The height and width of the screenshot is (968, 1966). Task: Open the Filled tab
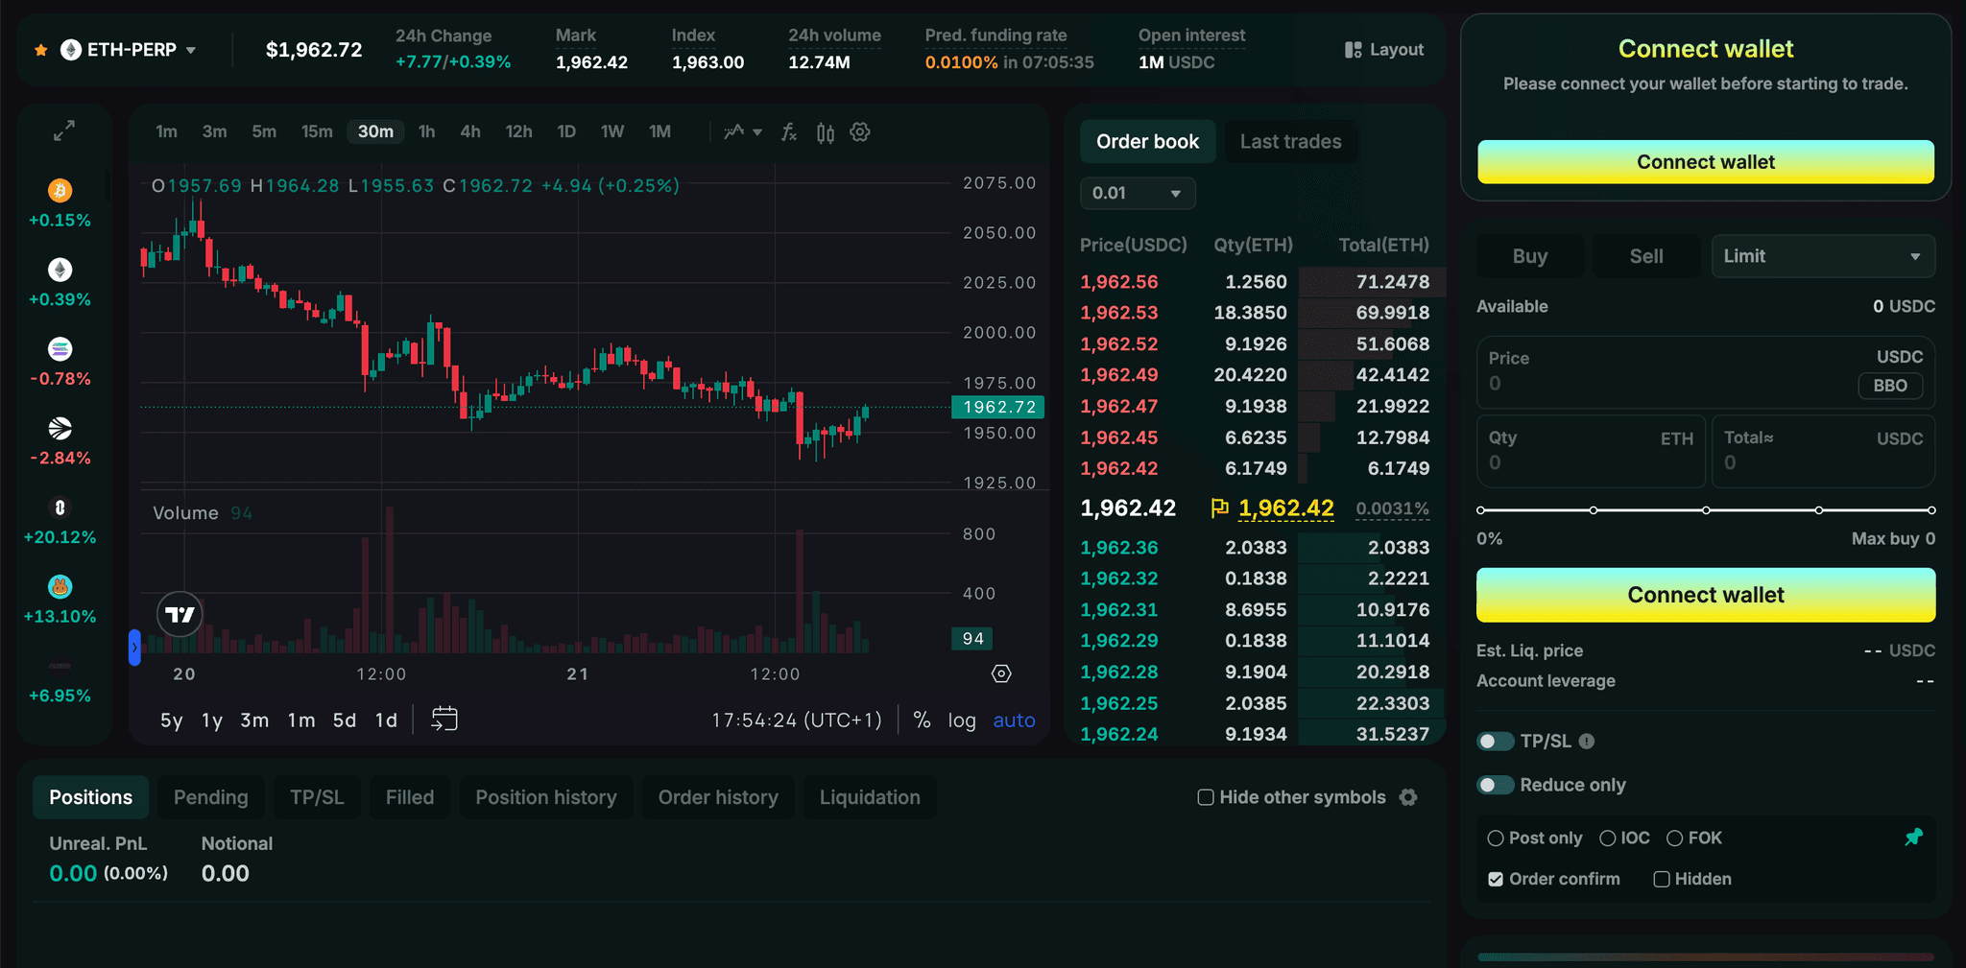410,797
